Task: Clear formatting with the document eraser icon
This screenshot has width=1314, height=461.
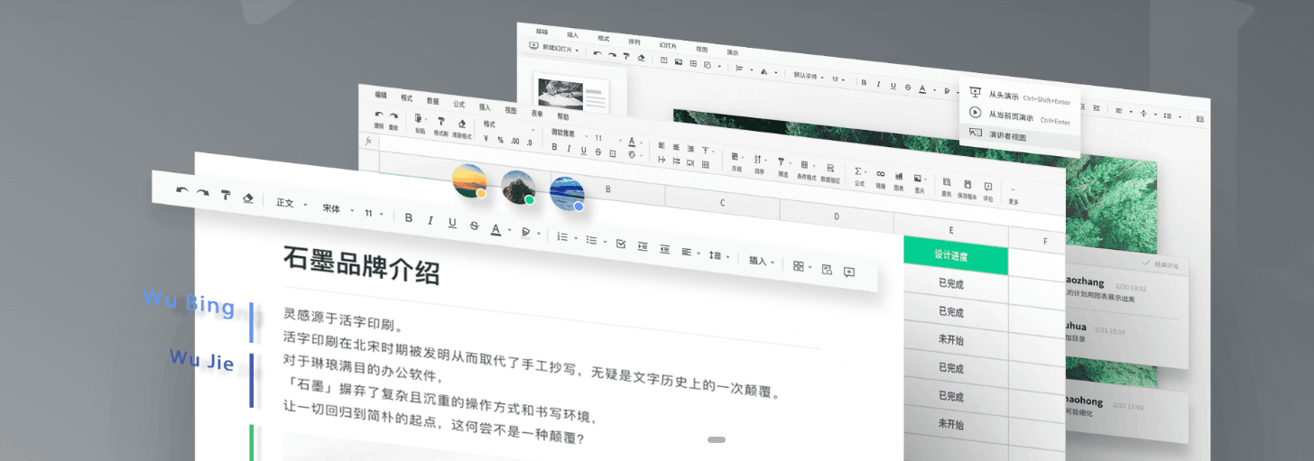Action: click(x=248, y=198)
